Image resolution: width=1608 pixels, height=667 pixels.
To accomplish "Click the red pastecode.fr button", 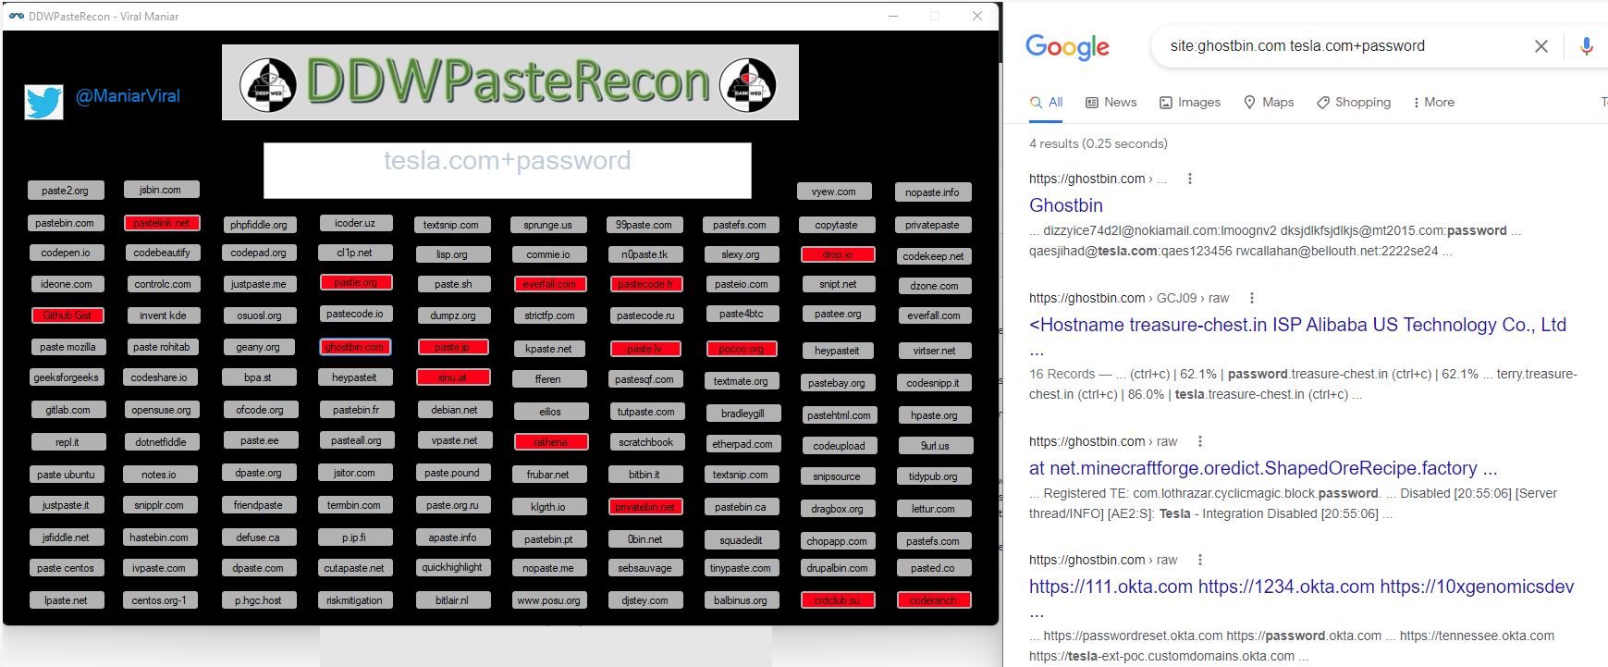I will tap(645, 284).
